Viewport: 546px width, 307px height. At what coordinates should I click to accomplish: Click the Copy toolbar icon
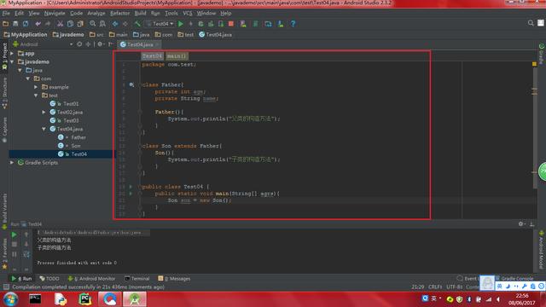70,24
